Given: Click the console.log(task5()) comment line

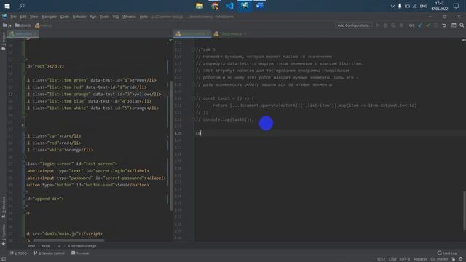Looking at the screenshot, I should coord(225,119).
